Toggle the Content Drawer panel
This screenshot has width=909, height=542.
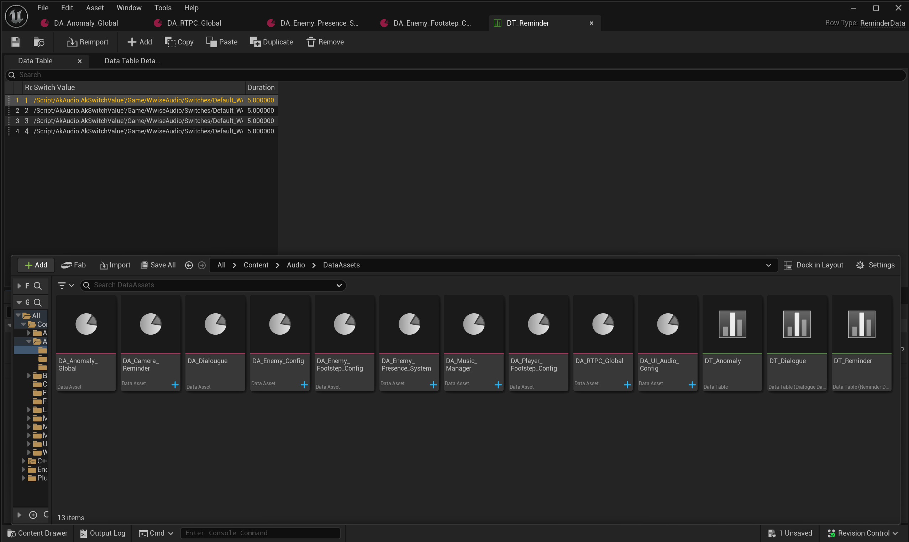click(x=37, y=533)
